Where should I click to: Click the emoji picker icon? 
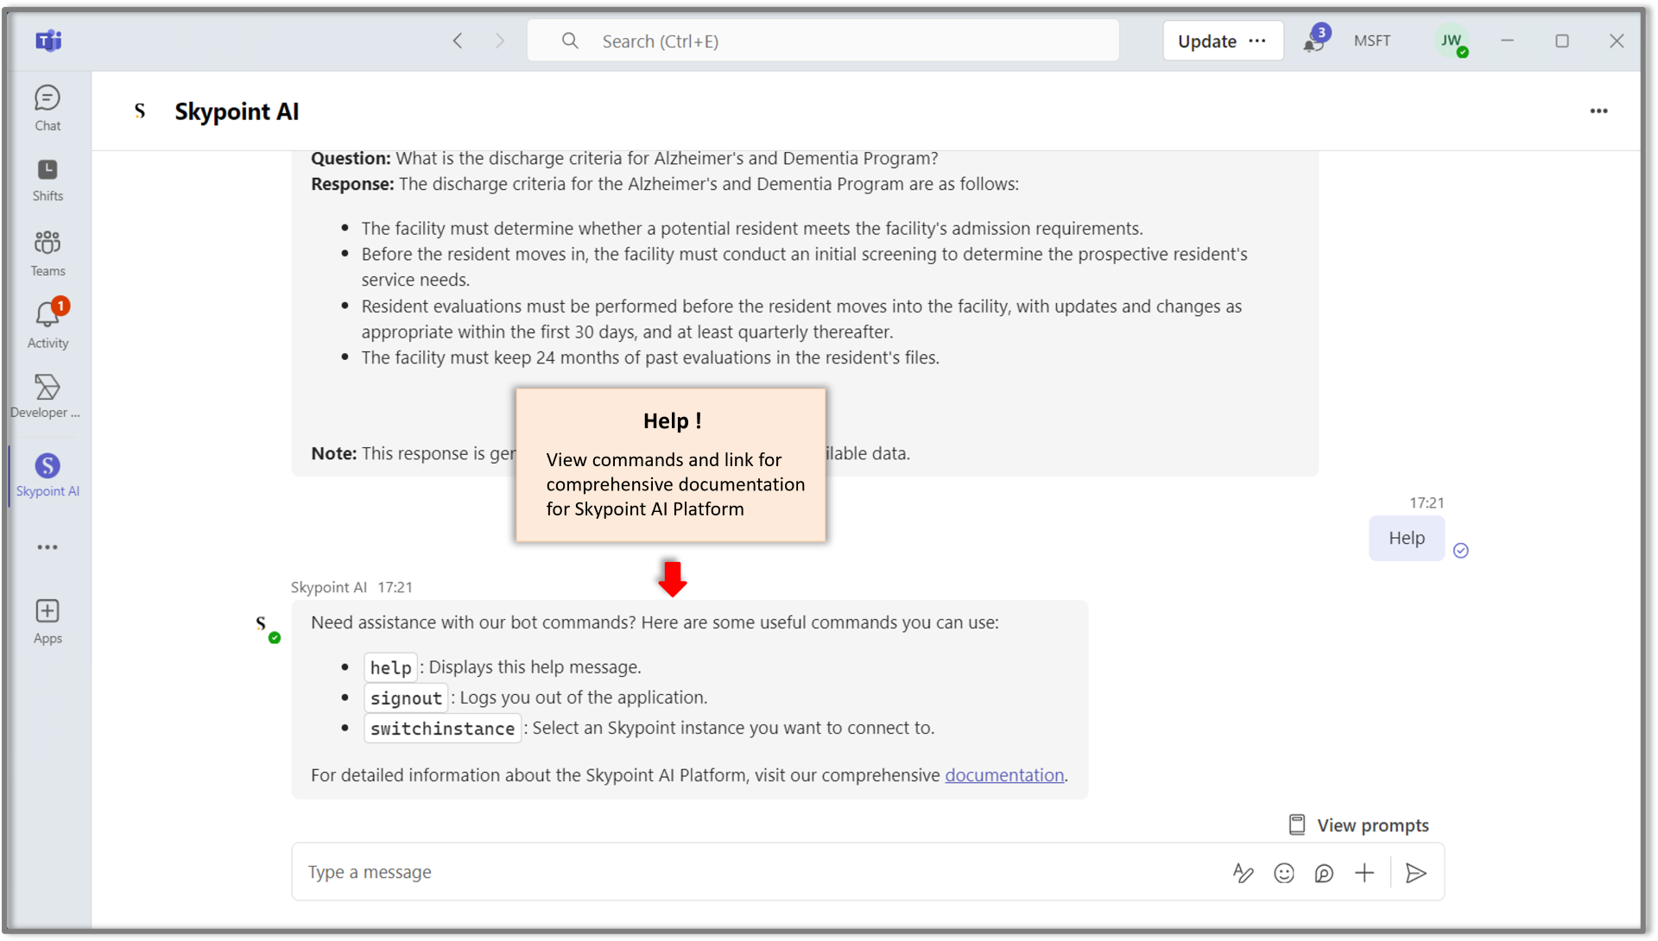point(1284,873)
